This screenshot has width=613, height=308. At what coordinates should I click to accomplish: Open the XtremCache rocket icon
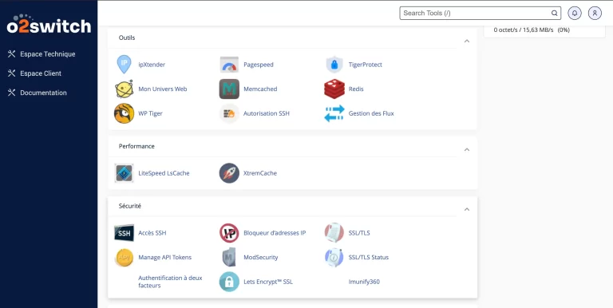pyautogui.click(x=229, y=173)
